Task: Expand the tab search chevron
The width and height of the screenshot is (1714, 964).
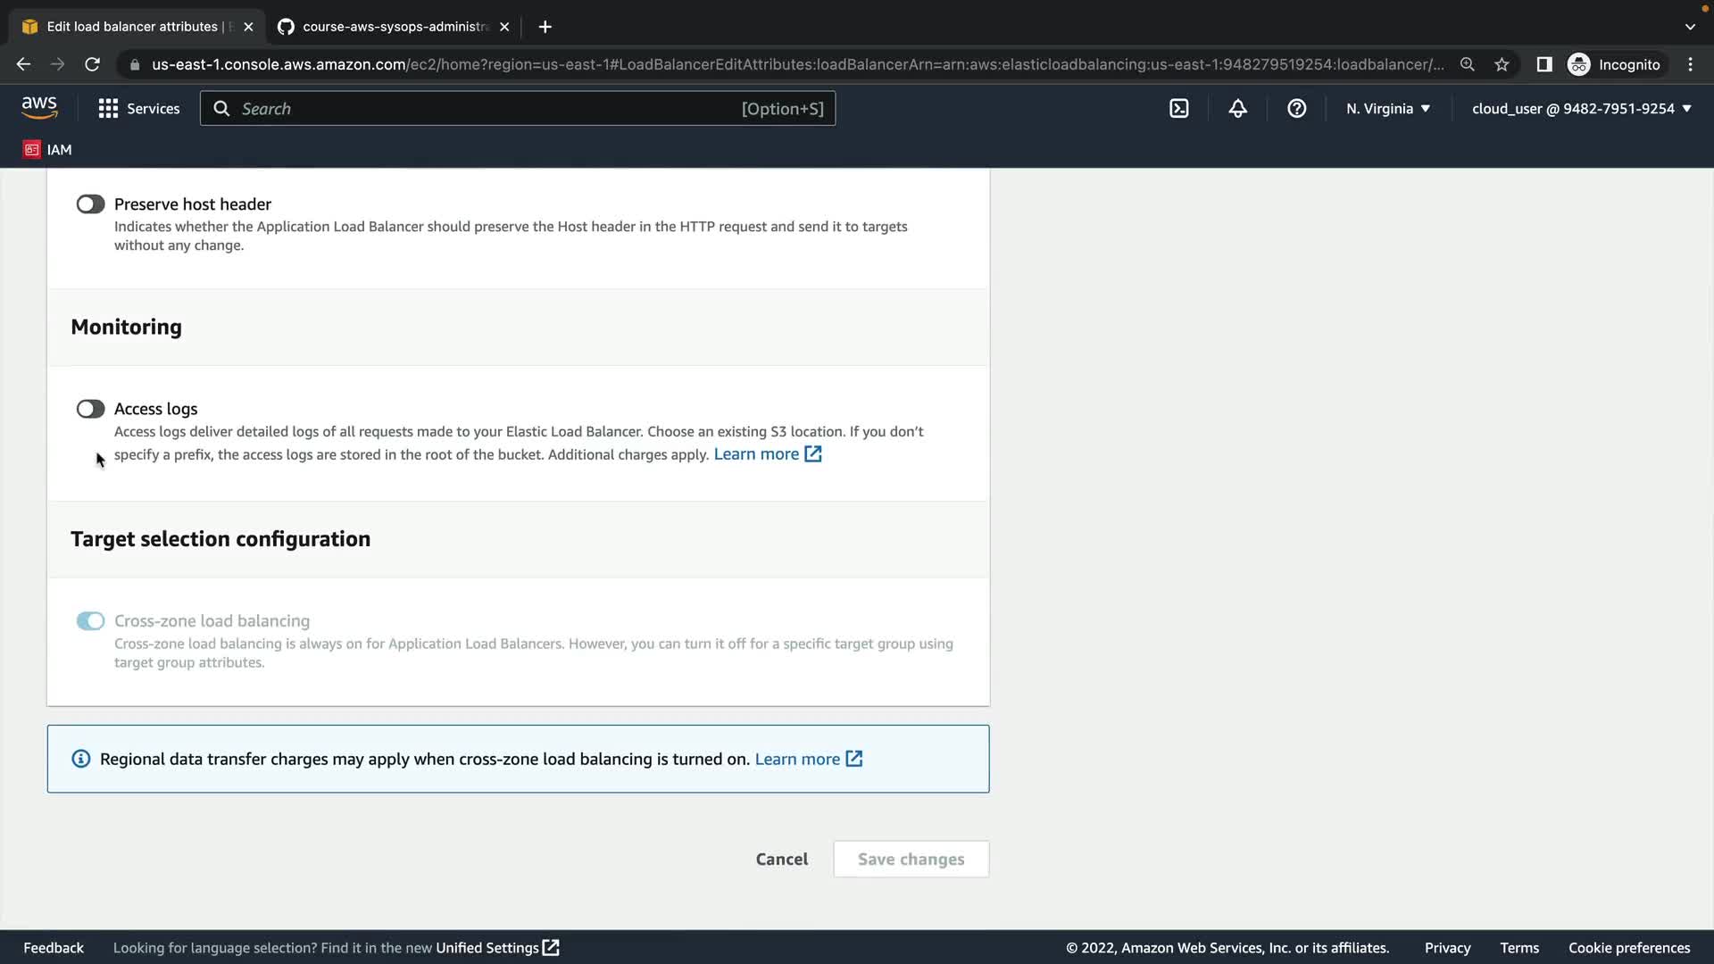Action: coord(1689,27)
